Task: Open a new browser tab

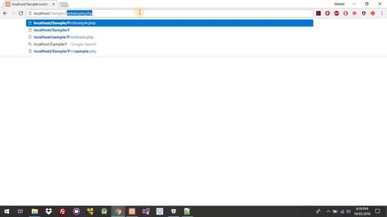Action: [x=64, y=4]
